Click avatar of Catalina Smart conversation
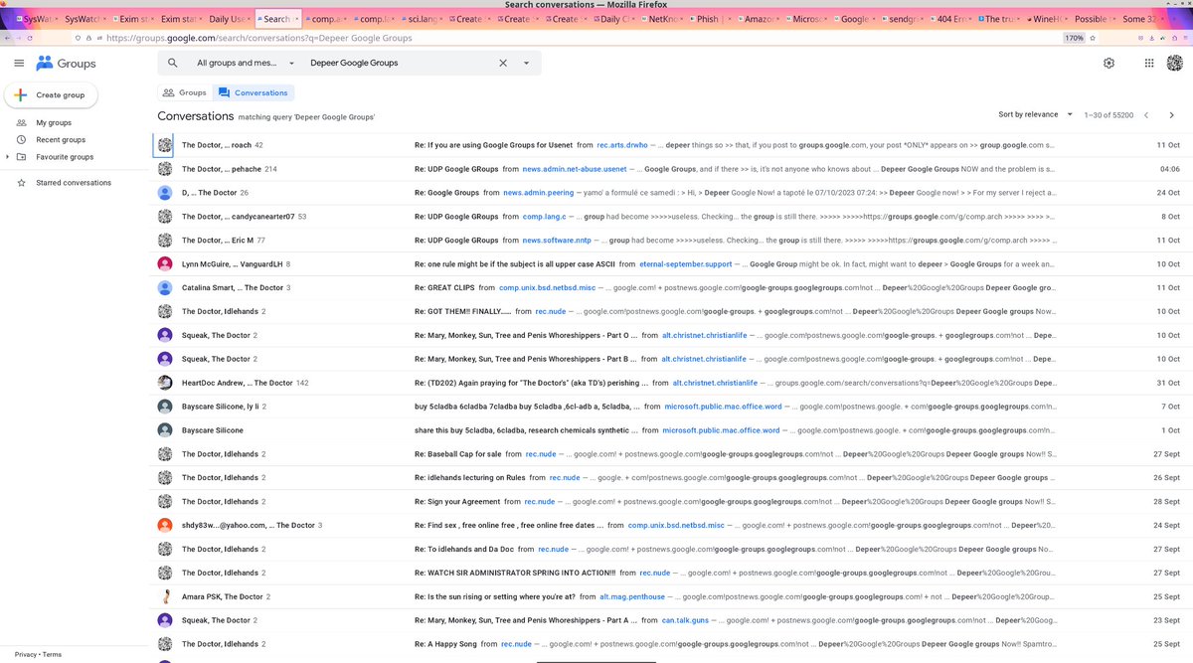This screenshot has height=663, width=1193. coord(165,287)
